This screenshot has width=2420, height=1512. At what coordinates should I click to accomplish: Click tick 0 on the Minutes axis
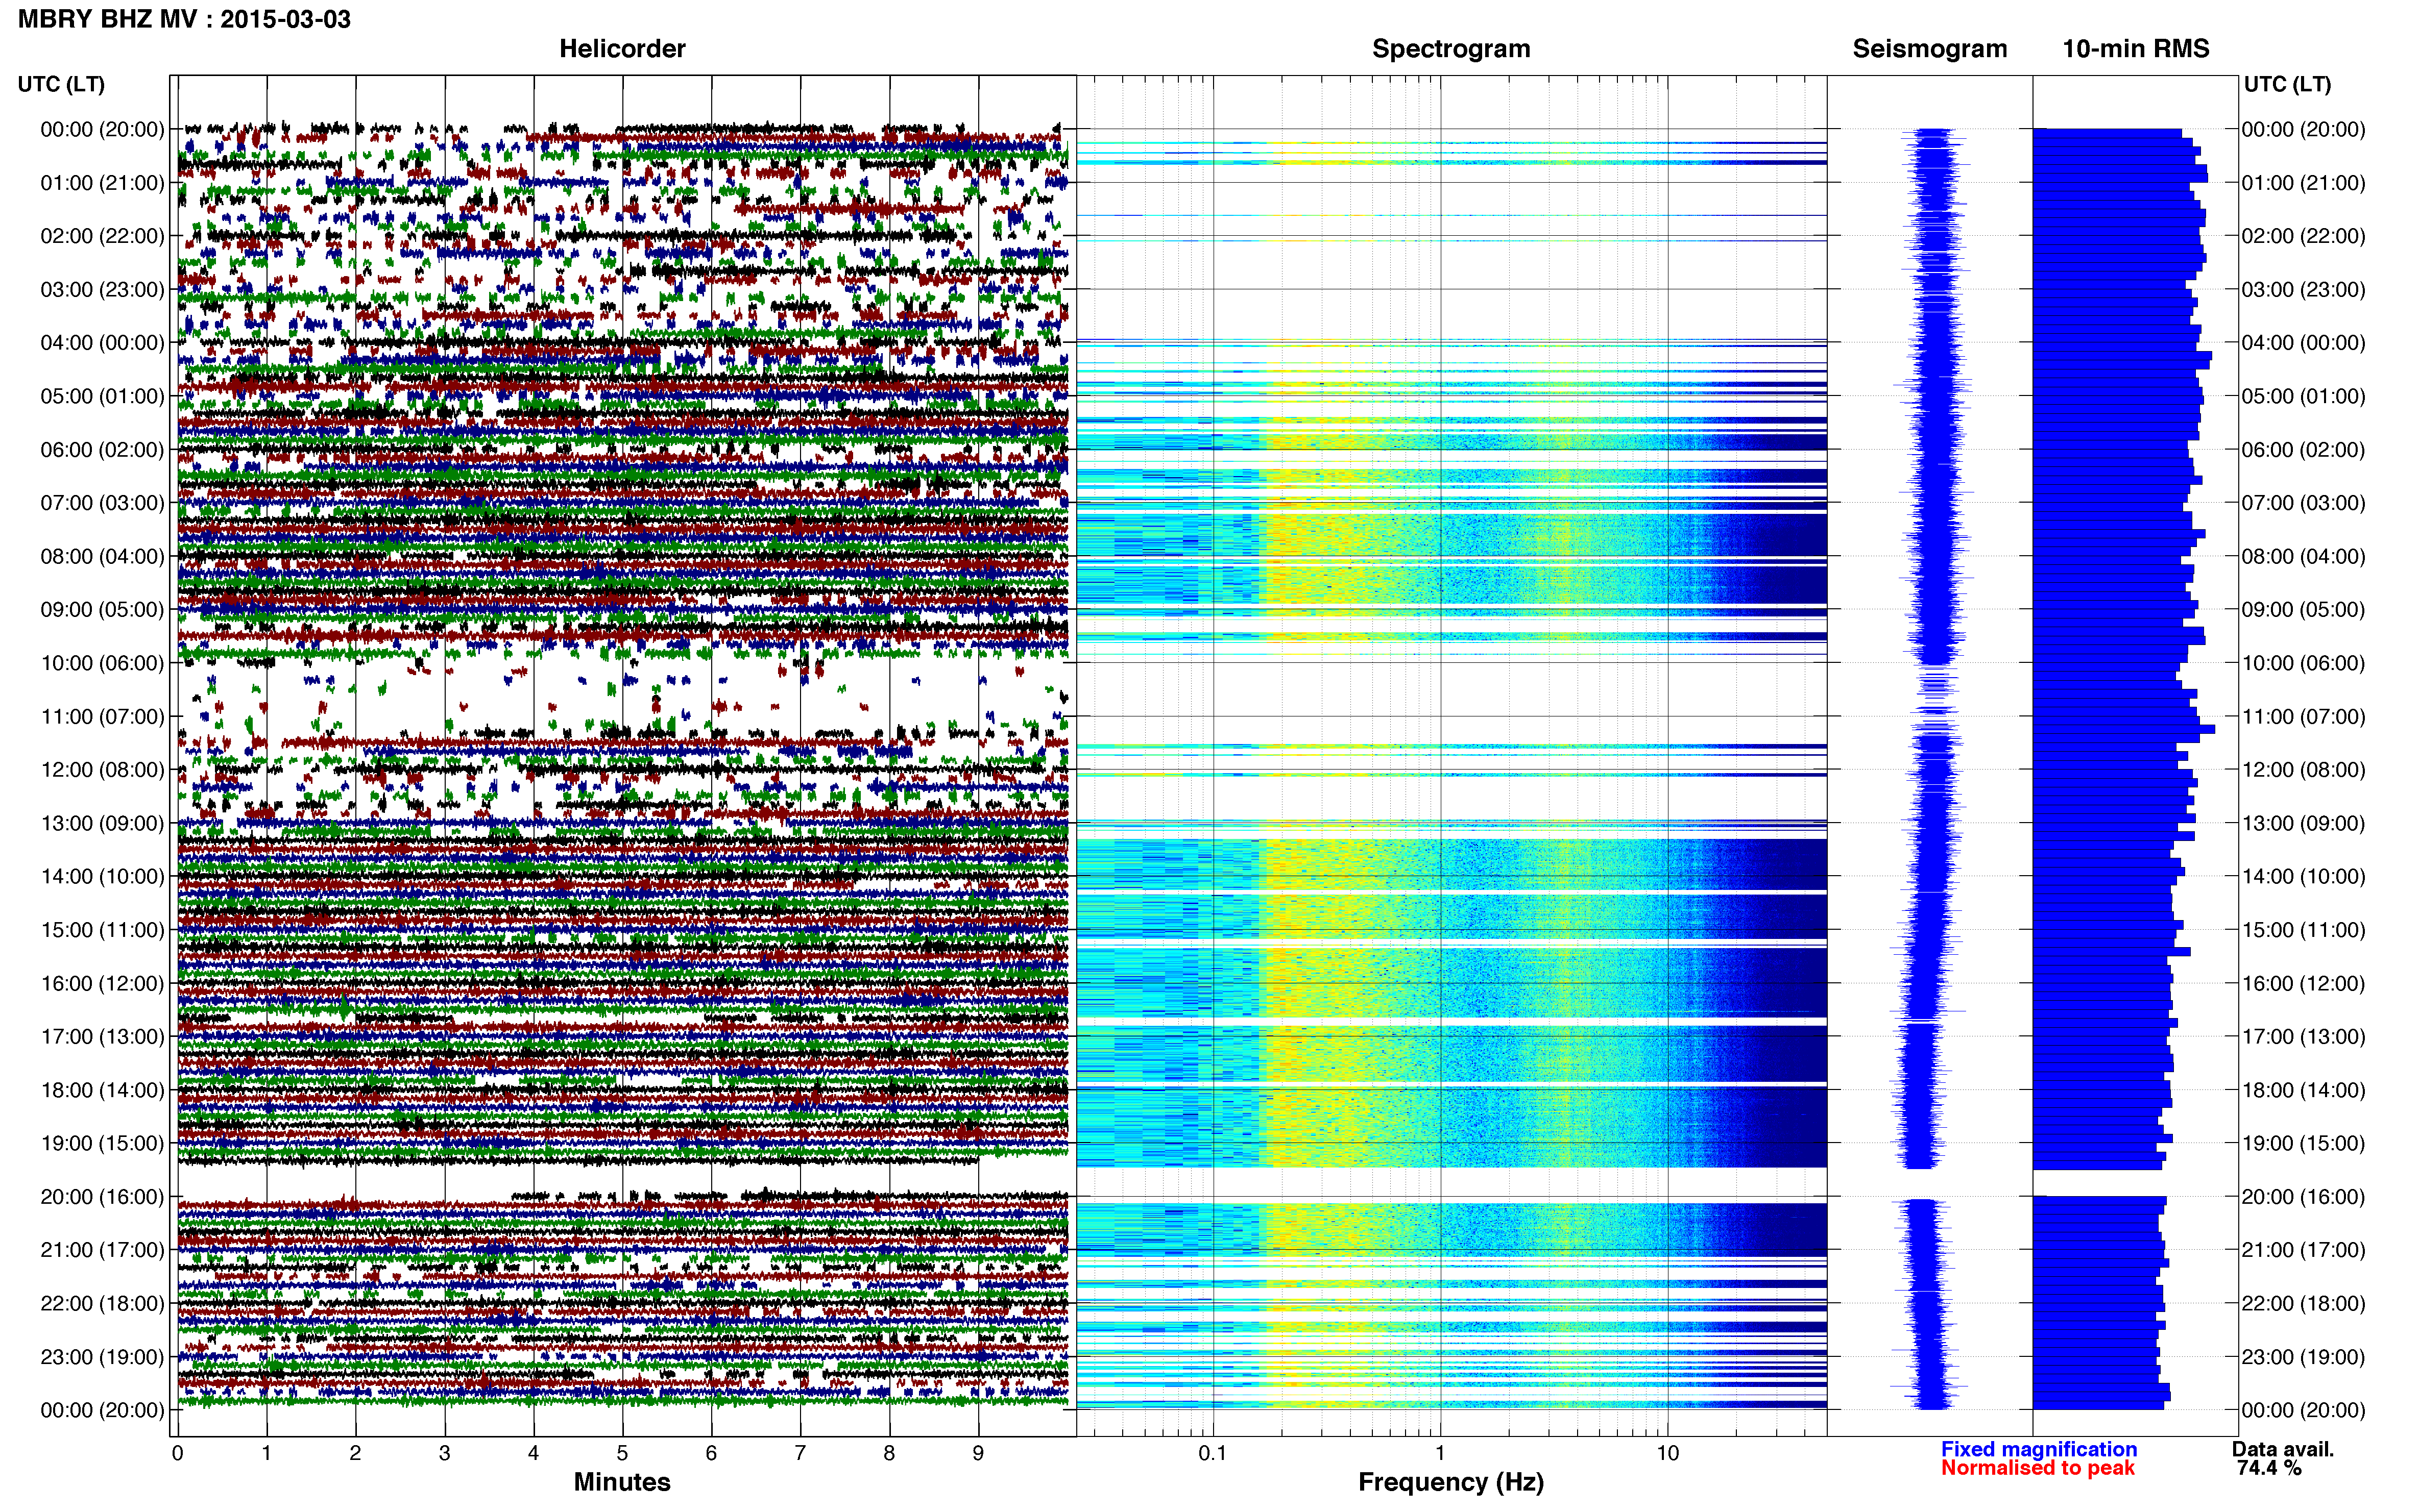click(x=177, y=1454)
